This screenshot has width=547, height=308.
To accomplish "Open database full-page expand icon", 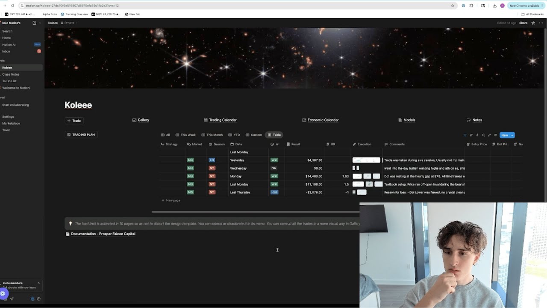I will click(489, 135).
